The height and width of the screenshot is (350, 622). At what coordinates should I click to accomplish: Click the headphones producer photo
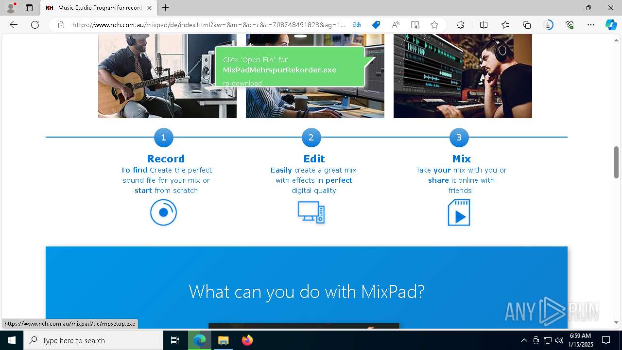click(463, 76)
